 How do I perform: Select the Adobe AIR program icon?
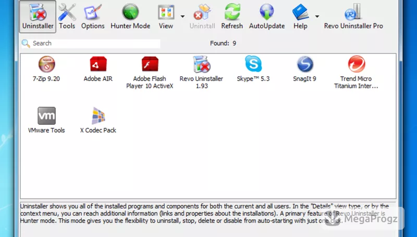coord(98,64)
